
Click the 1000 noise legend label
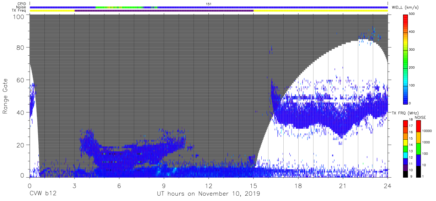coord(426,142)
